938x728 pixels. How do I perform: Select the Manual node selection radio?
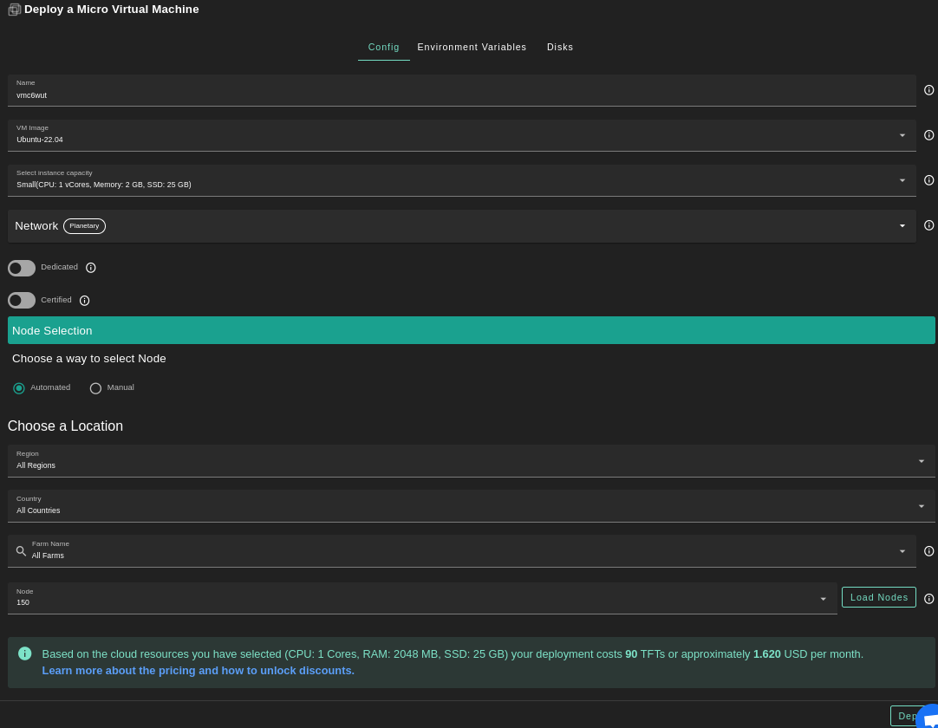coord(95,388)
